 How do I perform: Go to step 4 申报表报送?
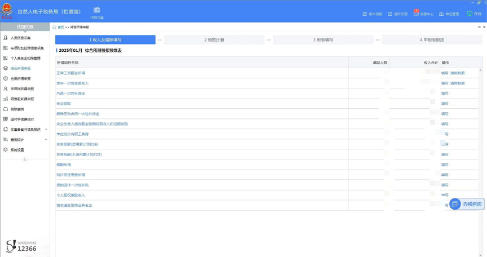pos(432,40)
